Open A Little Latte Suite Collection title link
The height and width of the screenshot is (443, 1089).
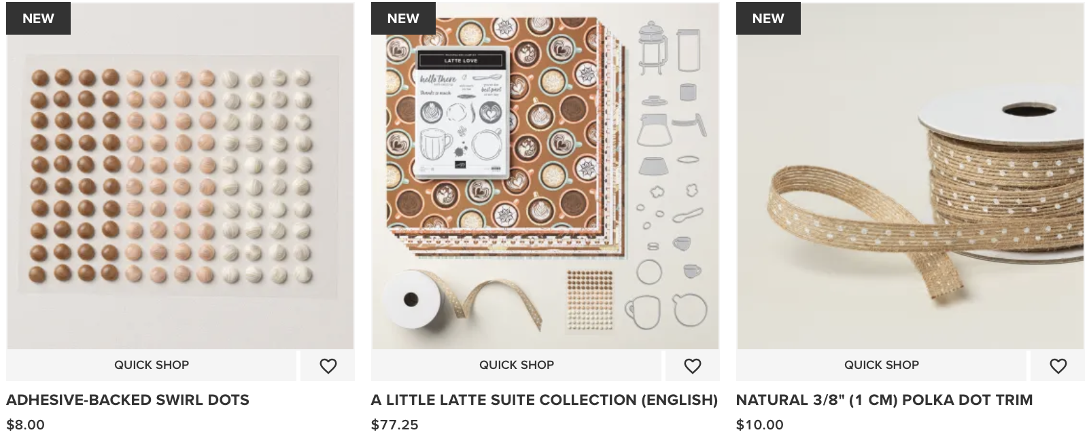click(x=544, y=400)
